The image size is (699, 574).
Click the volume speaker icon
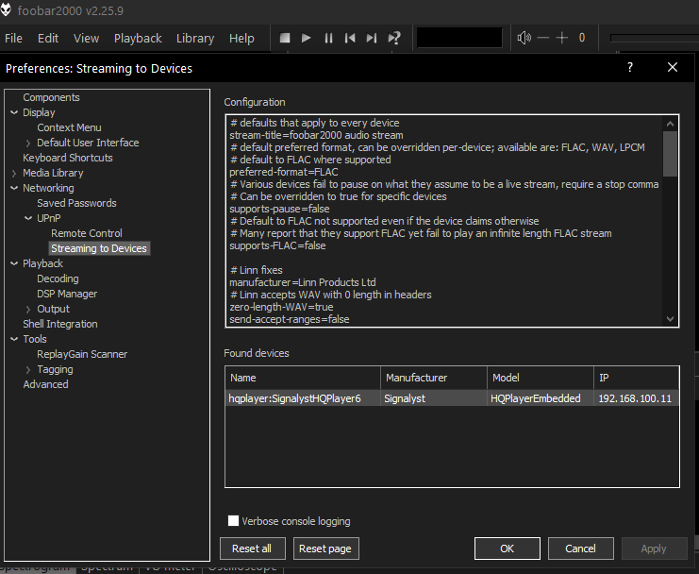tap(524, 38)
